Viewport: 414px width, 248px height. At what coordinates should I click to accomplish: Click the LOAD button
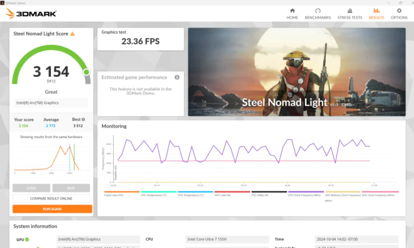click(x=31, y=188)
